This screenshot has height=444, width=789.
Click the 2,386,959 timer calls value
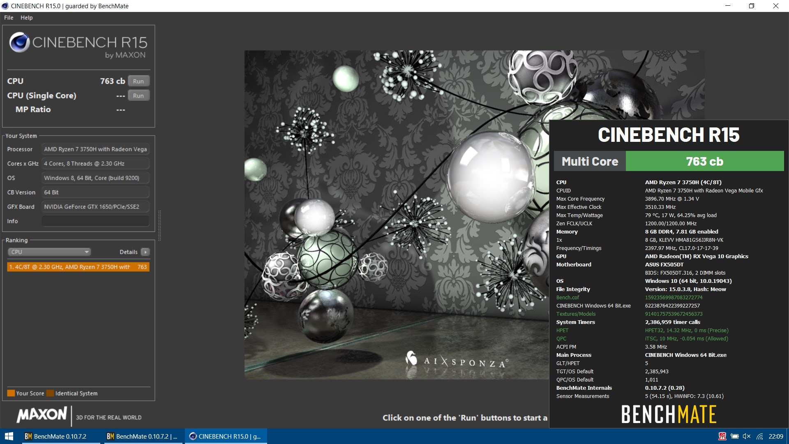672,322
